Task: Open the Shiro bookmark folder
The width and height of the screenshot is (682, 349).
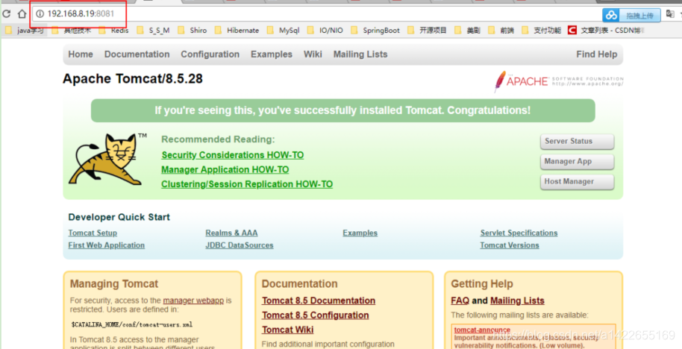Action: tap(193, 31)
